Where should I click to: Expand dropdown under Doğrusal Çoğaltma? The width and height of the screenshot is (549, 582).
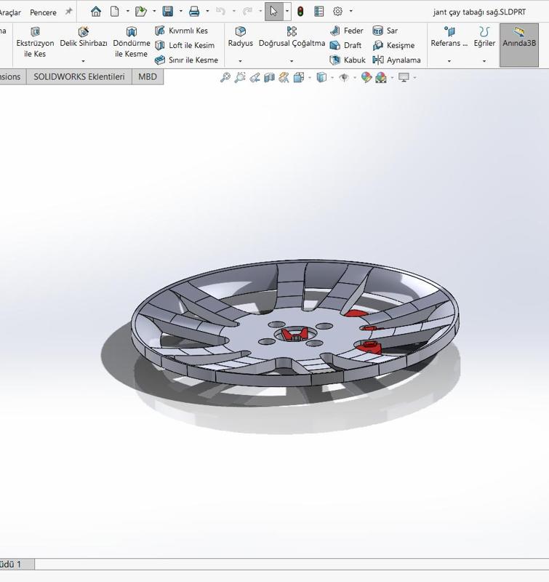[292, 61]
